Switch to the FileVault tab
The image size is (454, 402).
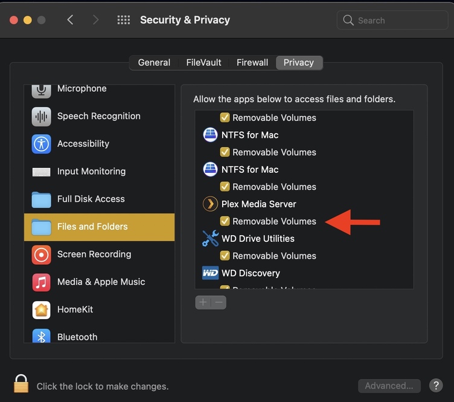point(203,63)
